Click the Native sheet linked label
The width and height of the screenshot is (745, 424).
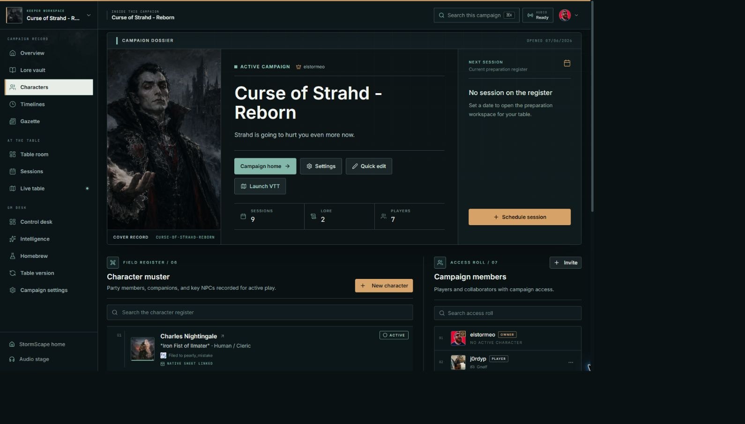click(186, 364)
